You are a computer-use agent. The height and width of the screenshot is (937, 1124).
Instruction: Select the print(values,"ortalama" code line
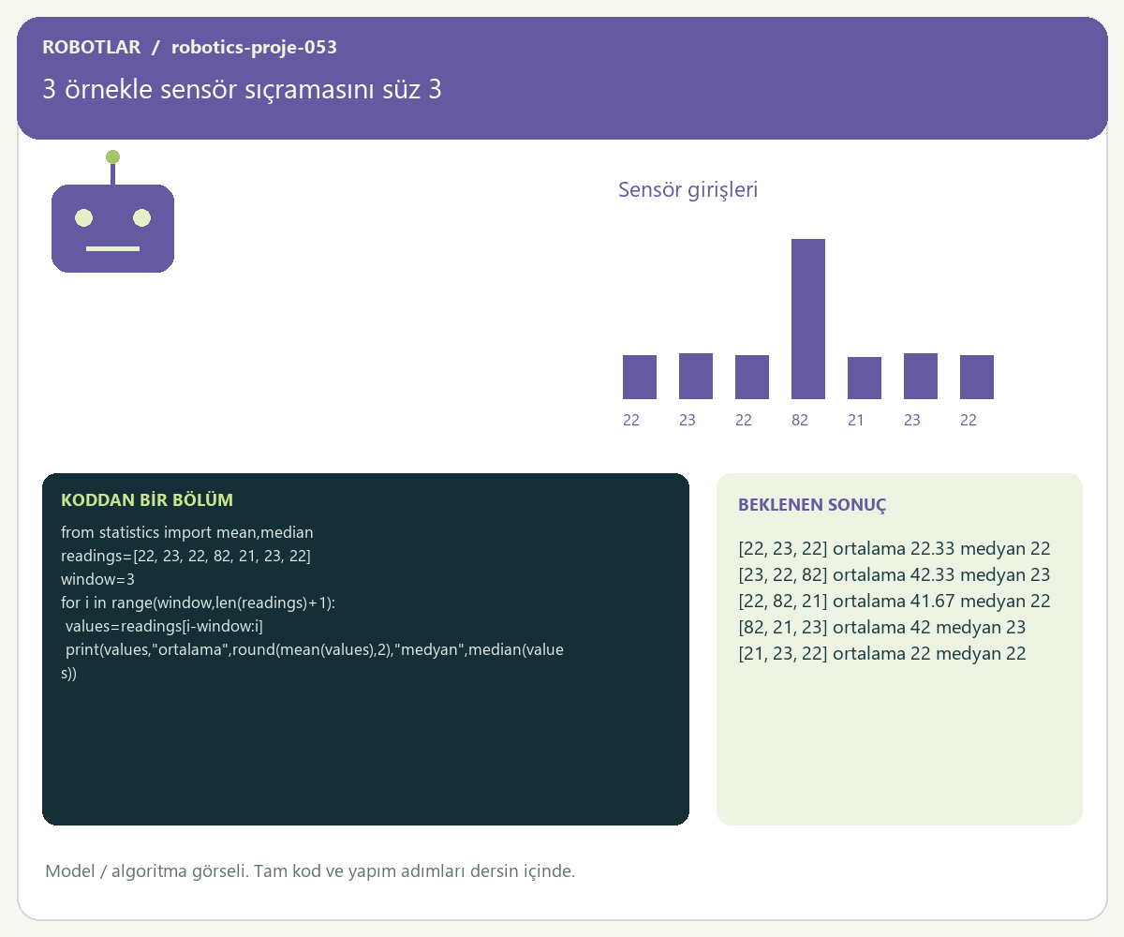click(x=313, y=661)
